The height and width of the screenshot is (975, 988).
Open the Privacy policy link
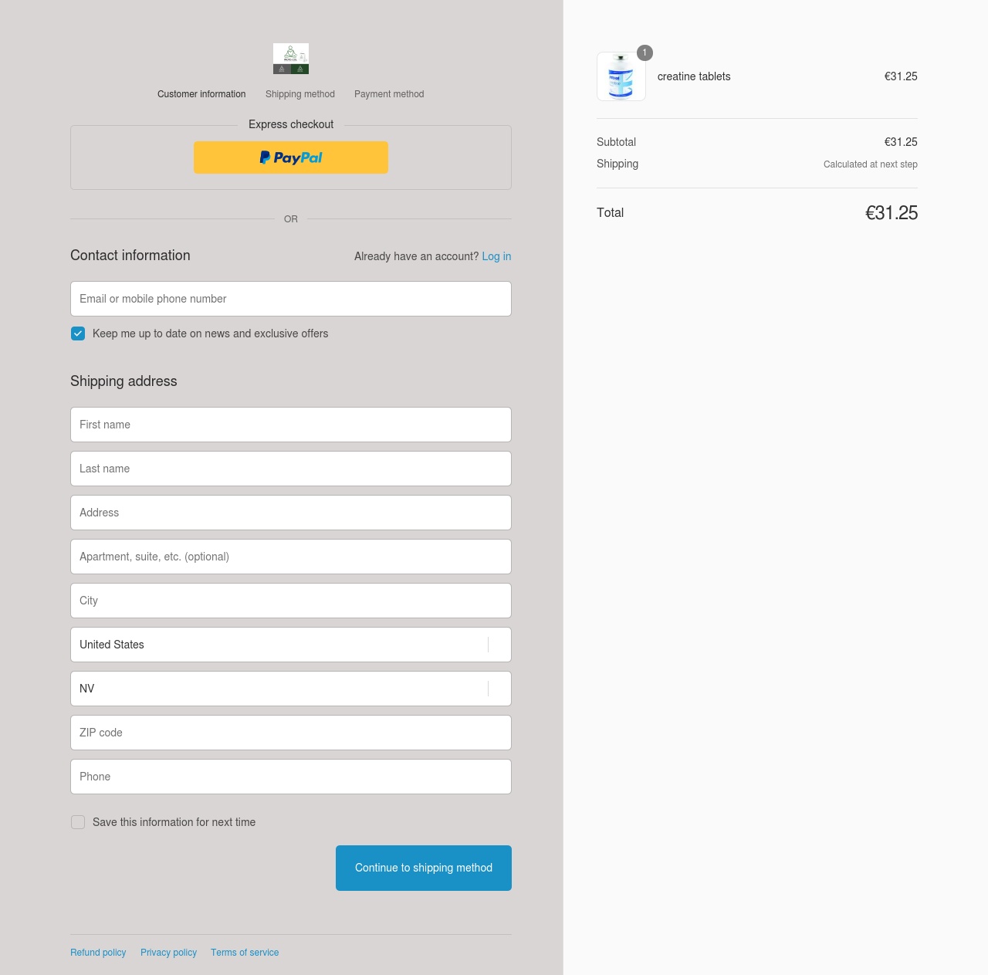[x=168, y=953]
